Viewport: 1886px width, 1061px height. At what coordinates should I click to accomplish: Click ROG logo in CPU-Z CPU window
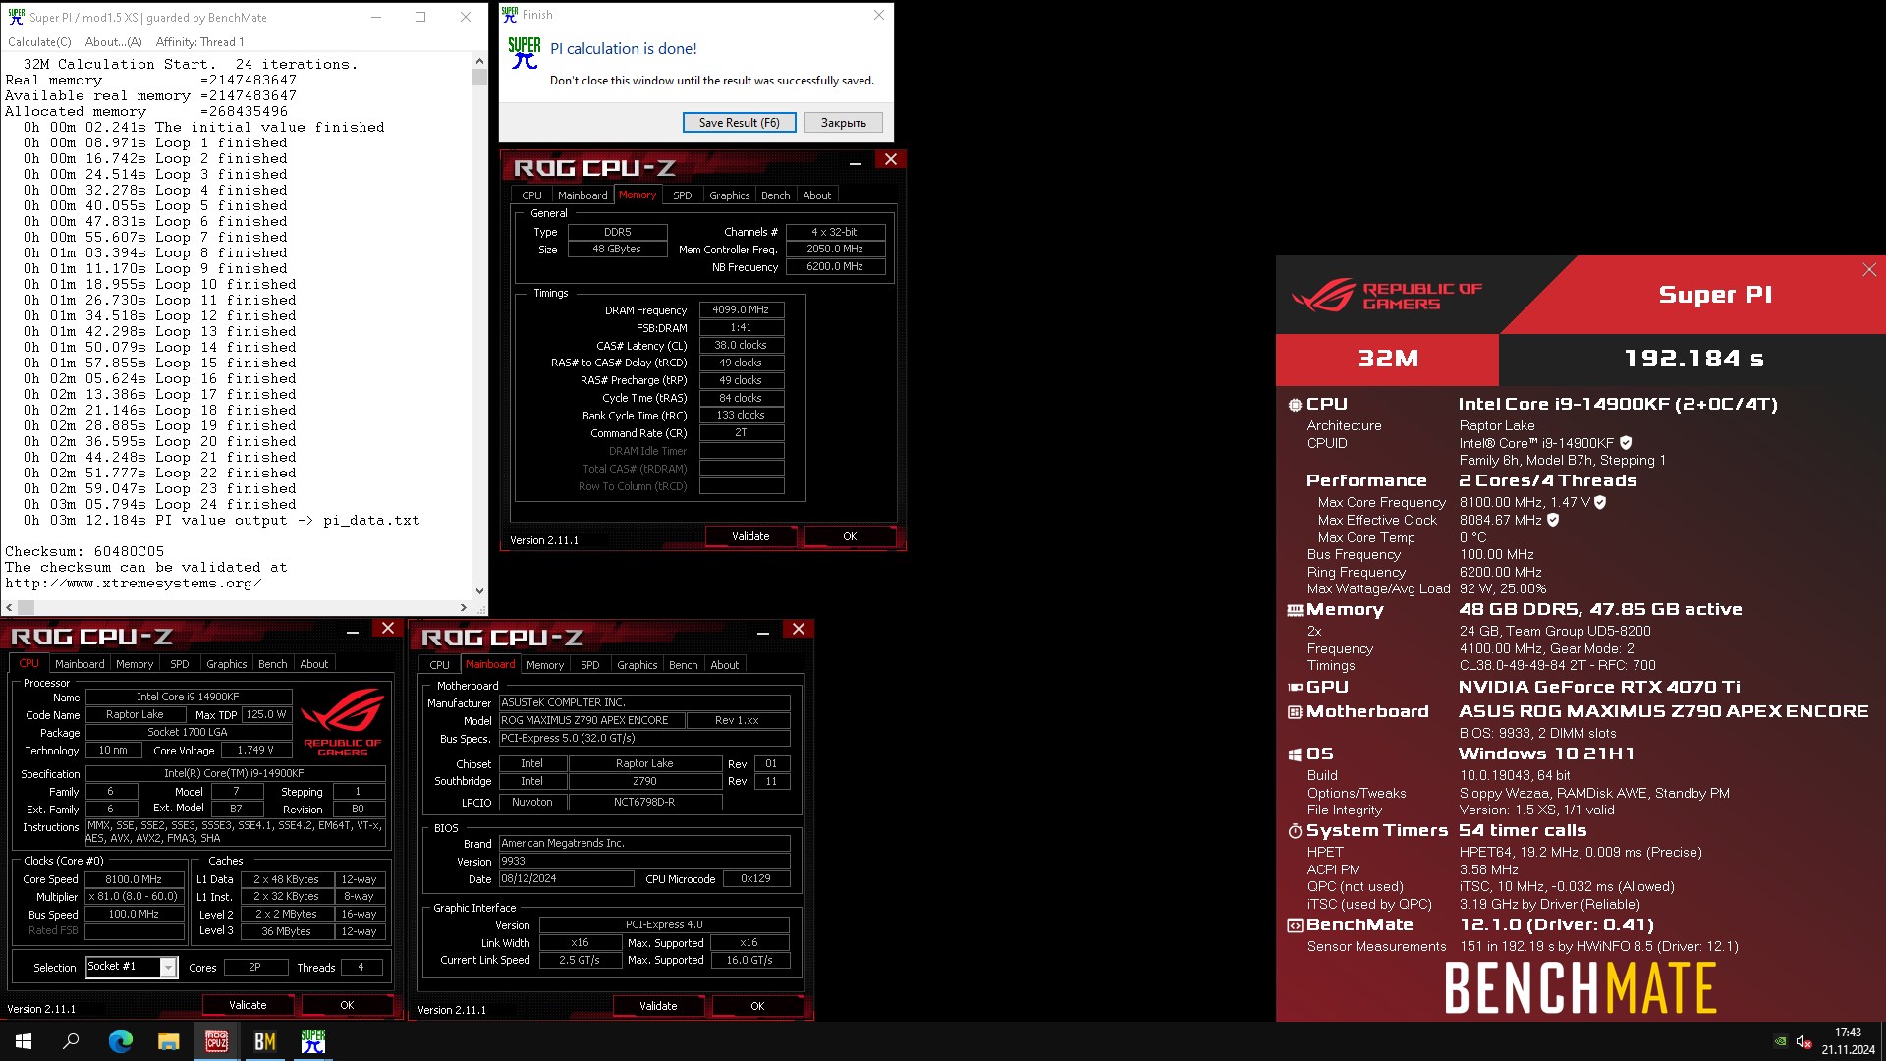coord(342,722)
